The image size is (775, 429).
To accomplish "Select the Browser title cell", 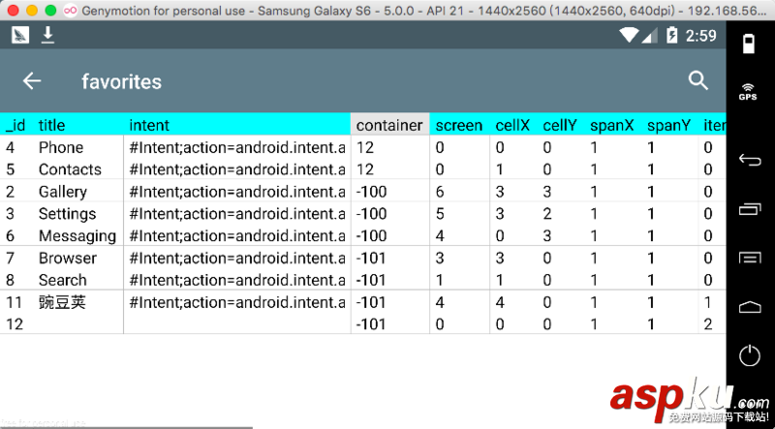I will [68, 258].
